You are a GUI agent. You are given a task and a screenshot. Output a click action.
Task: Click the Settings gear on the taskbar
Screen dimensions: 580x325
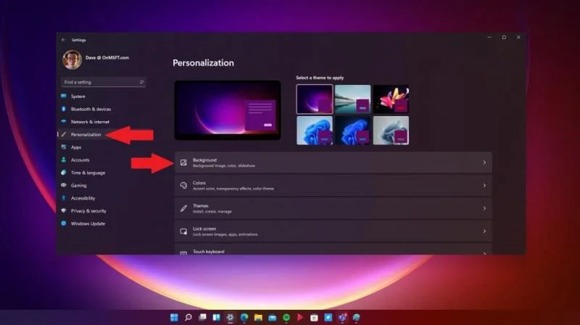(230, 317)
